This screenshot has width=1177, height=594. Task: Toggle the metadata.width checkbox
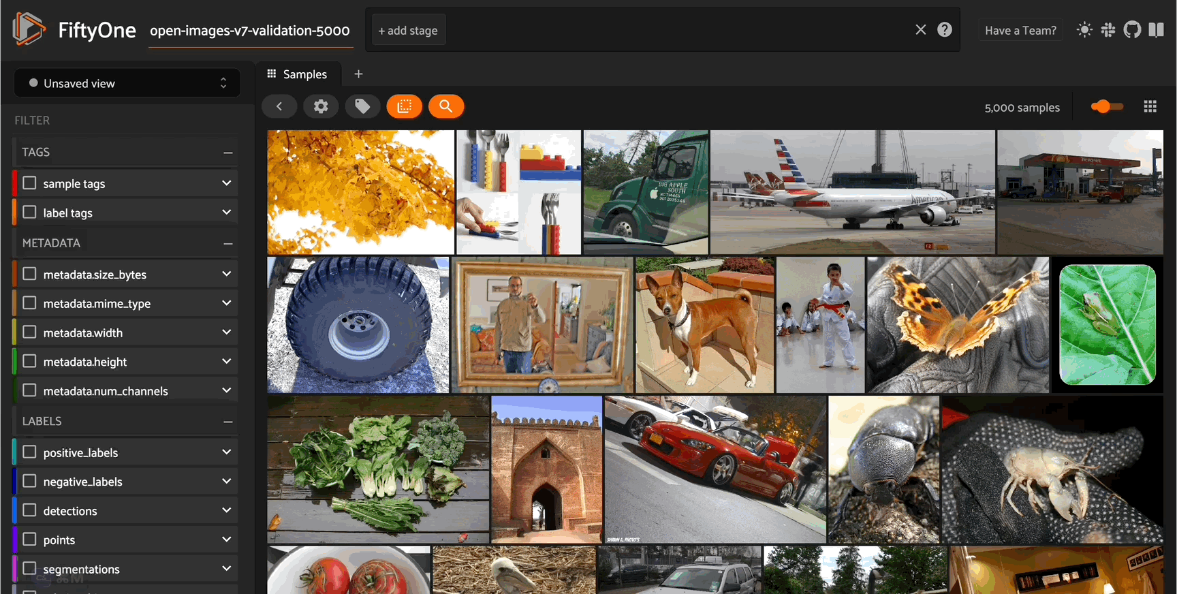[x=29, y=332]
